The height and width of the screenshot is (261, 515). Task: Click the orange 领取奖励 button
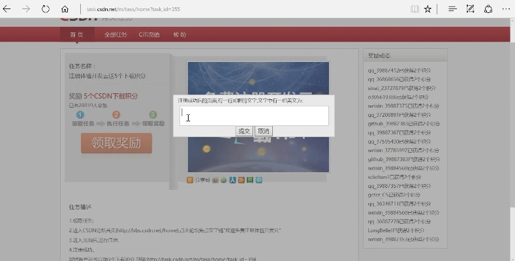tap(117, 143)
